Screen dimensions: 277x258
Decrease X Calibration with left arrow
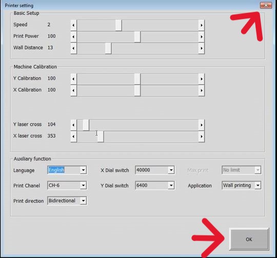tap(73, 90)
